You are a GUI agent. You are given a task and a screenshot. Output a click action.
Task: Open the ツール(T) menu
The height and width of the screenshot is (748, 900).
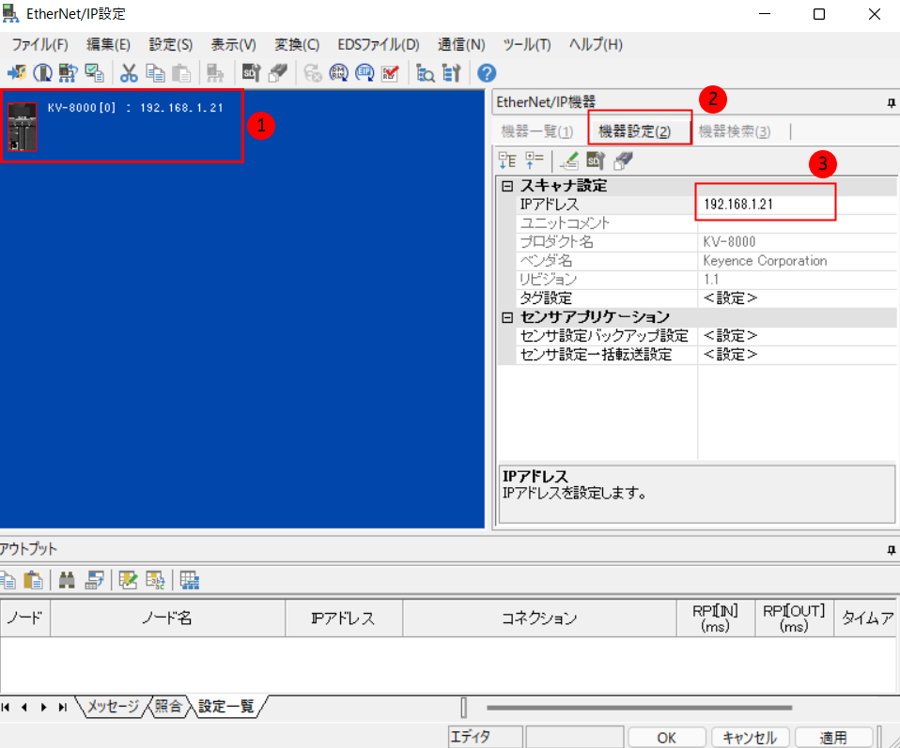pyautogui.click(x=527, y=44)
